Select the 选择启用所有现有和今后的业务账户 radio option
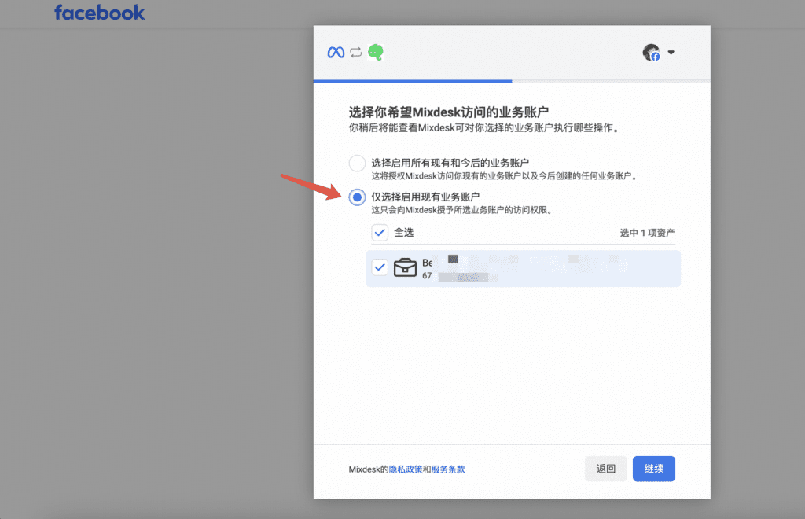This screenshot has width=805, height=519. [x=357, y=164]
